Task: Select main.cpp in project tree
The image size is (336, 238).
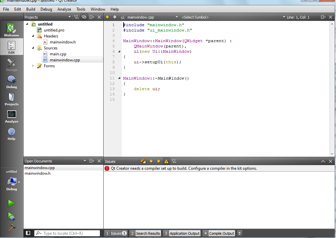Action: tap(58, 54)
